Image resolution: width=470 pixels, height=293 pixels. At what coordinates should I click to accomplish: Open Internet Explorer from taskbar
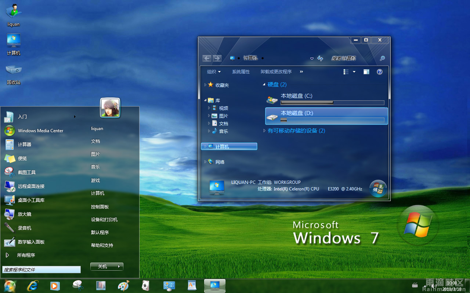(x=33, y=286)
